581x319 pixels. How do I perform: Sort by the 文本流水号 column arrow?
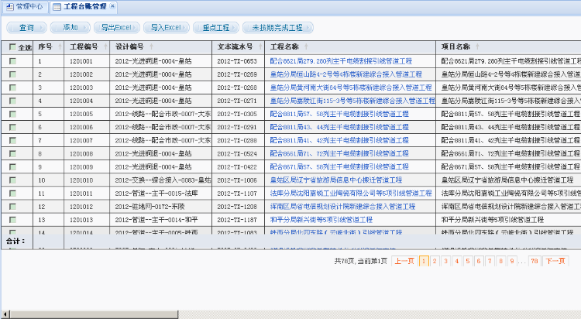click(x=260, y=46)
